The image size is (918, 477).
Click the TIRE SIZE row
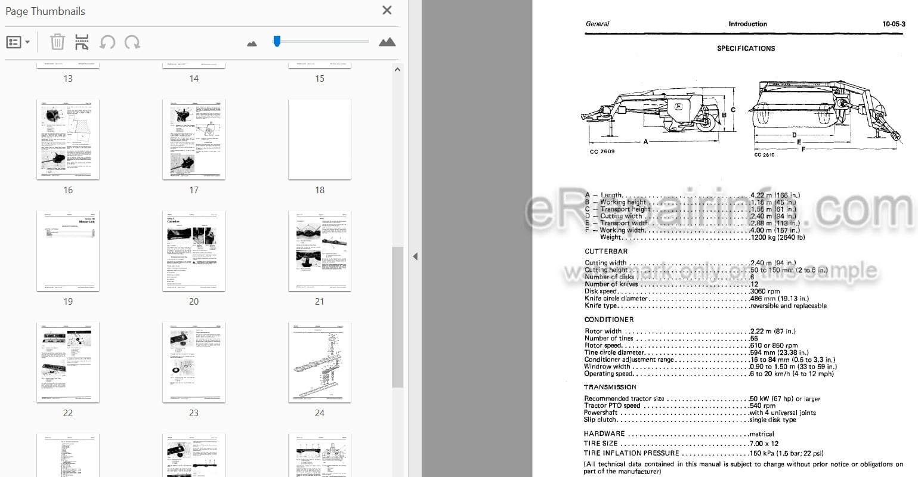click(681, 444)
